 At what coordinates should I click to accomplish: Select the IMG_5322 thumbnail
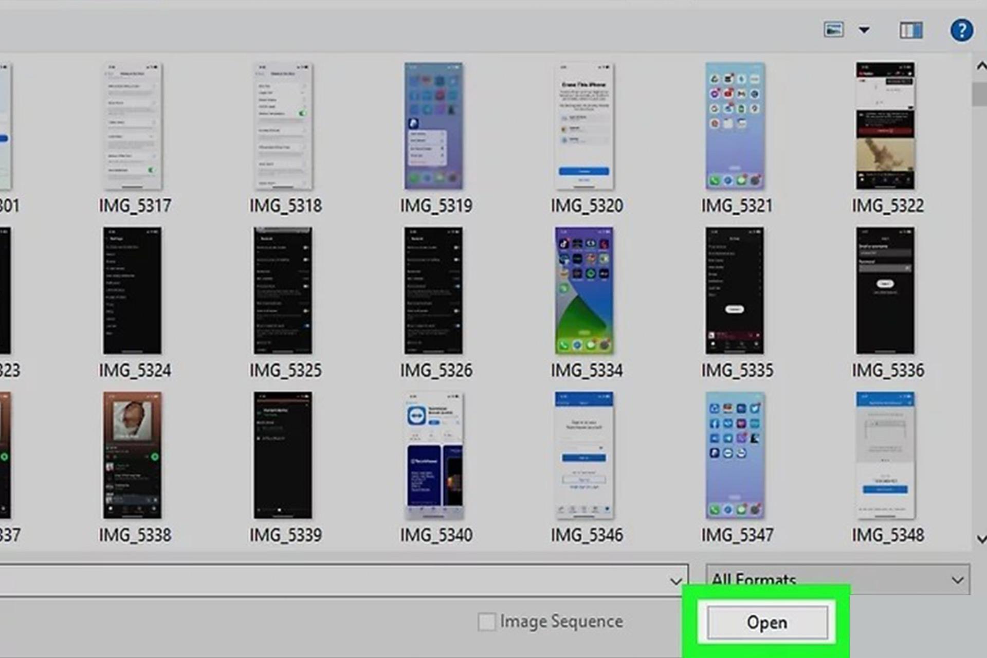click(886, 126)
